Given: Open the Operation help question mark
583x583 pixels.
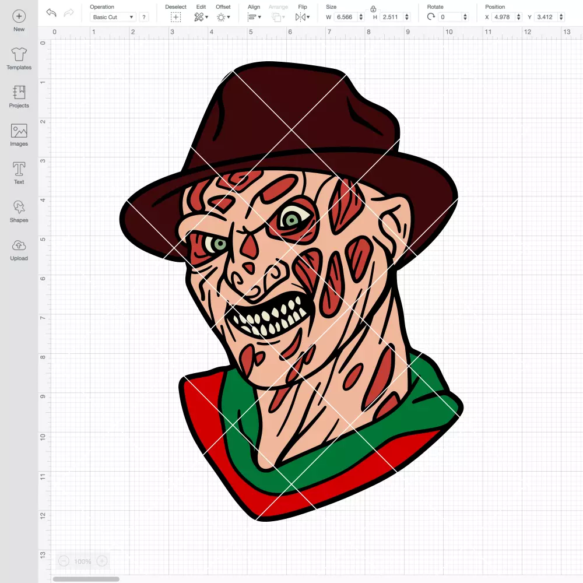Looking at the screenshot, I should click(x=144, y=17).
